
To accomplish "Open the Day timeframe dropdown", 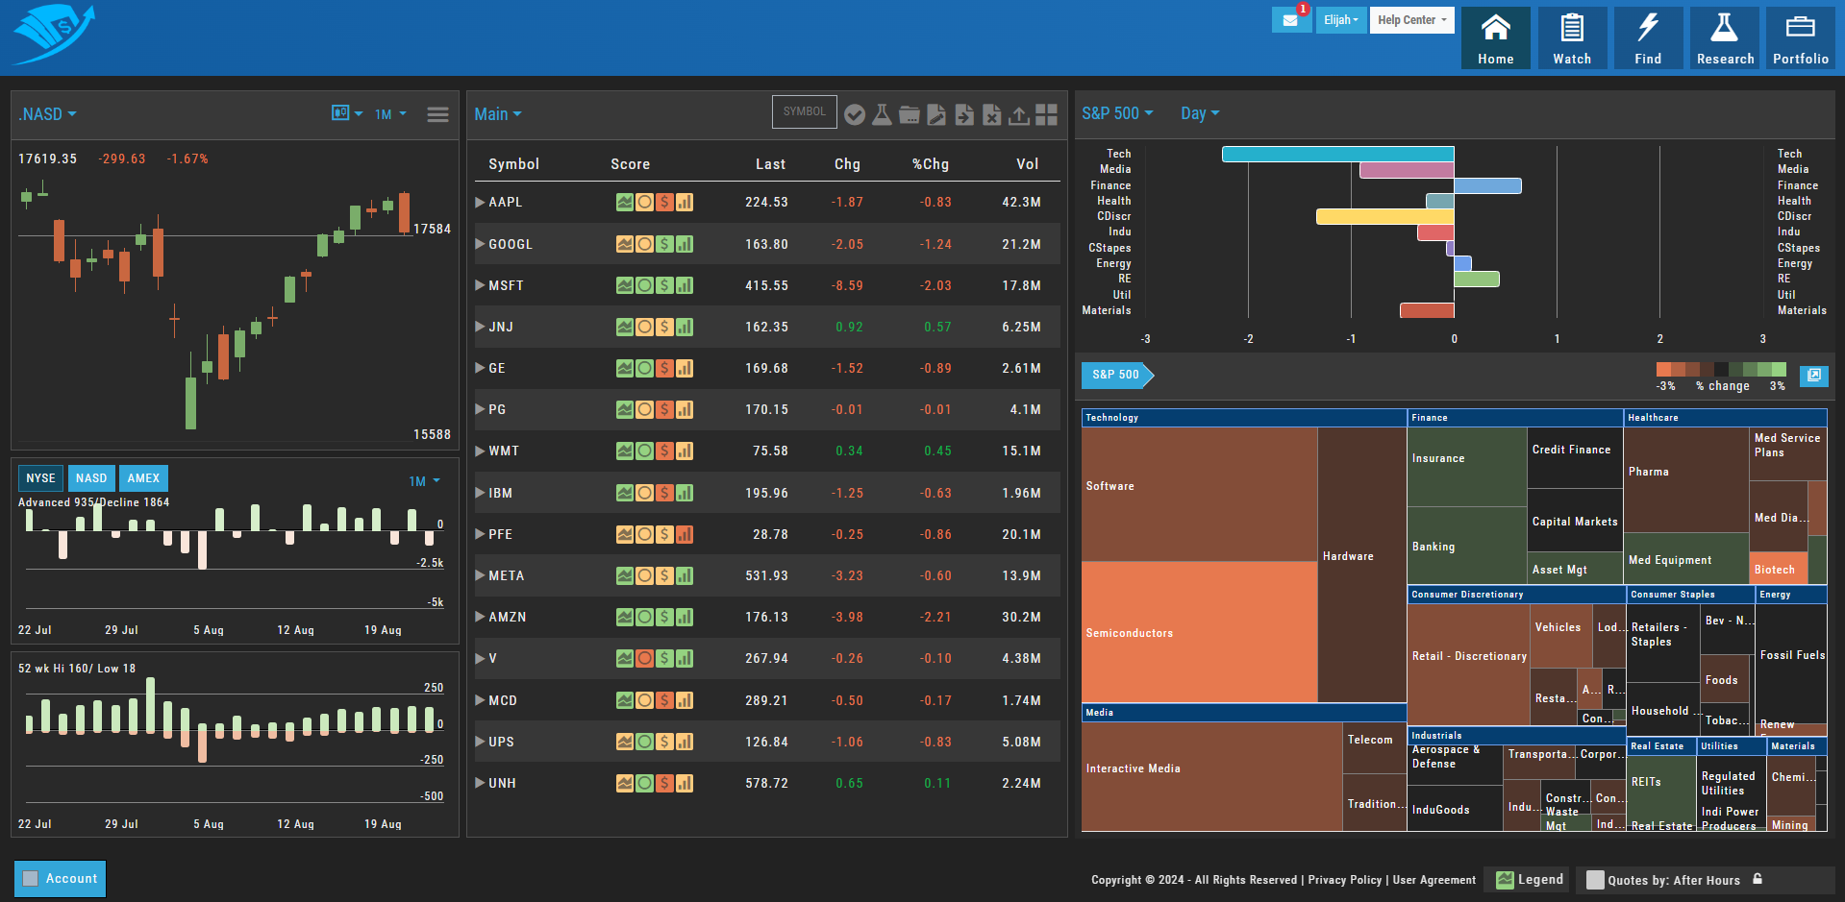I will coord(1200,113).
